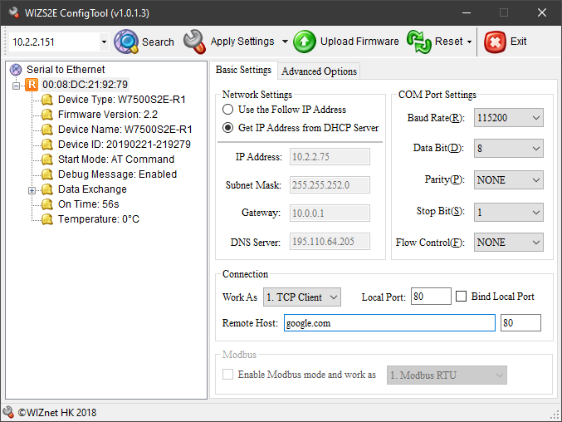Open the Work As TCP Client dropdown
The height and width of the screenshot is (422, 562).
[302, 297]
